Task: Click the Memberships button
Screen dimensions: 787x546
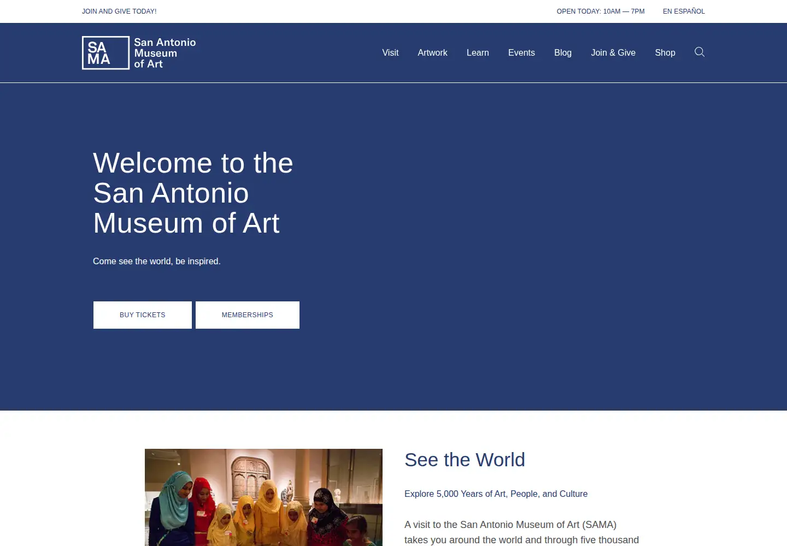Action: pyautogui.click(x=248, y=315)
